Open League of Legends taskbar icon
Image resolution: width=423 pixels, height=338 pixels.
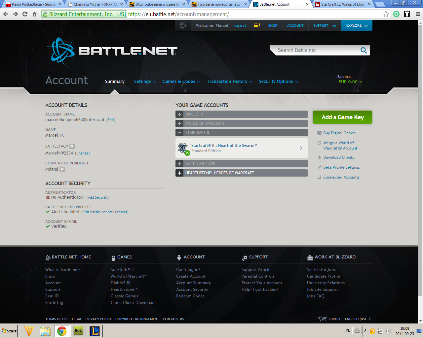click(95, 331)
